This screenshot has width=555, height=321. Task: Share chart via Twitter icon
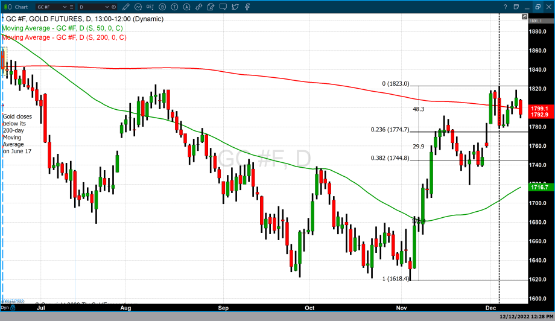click(235, 7)
